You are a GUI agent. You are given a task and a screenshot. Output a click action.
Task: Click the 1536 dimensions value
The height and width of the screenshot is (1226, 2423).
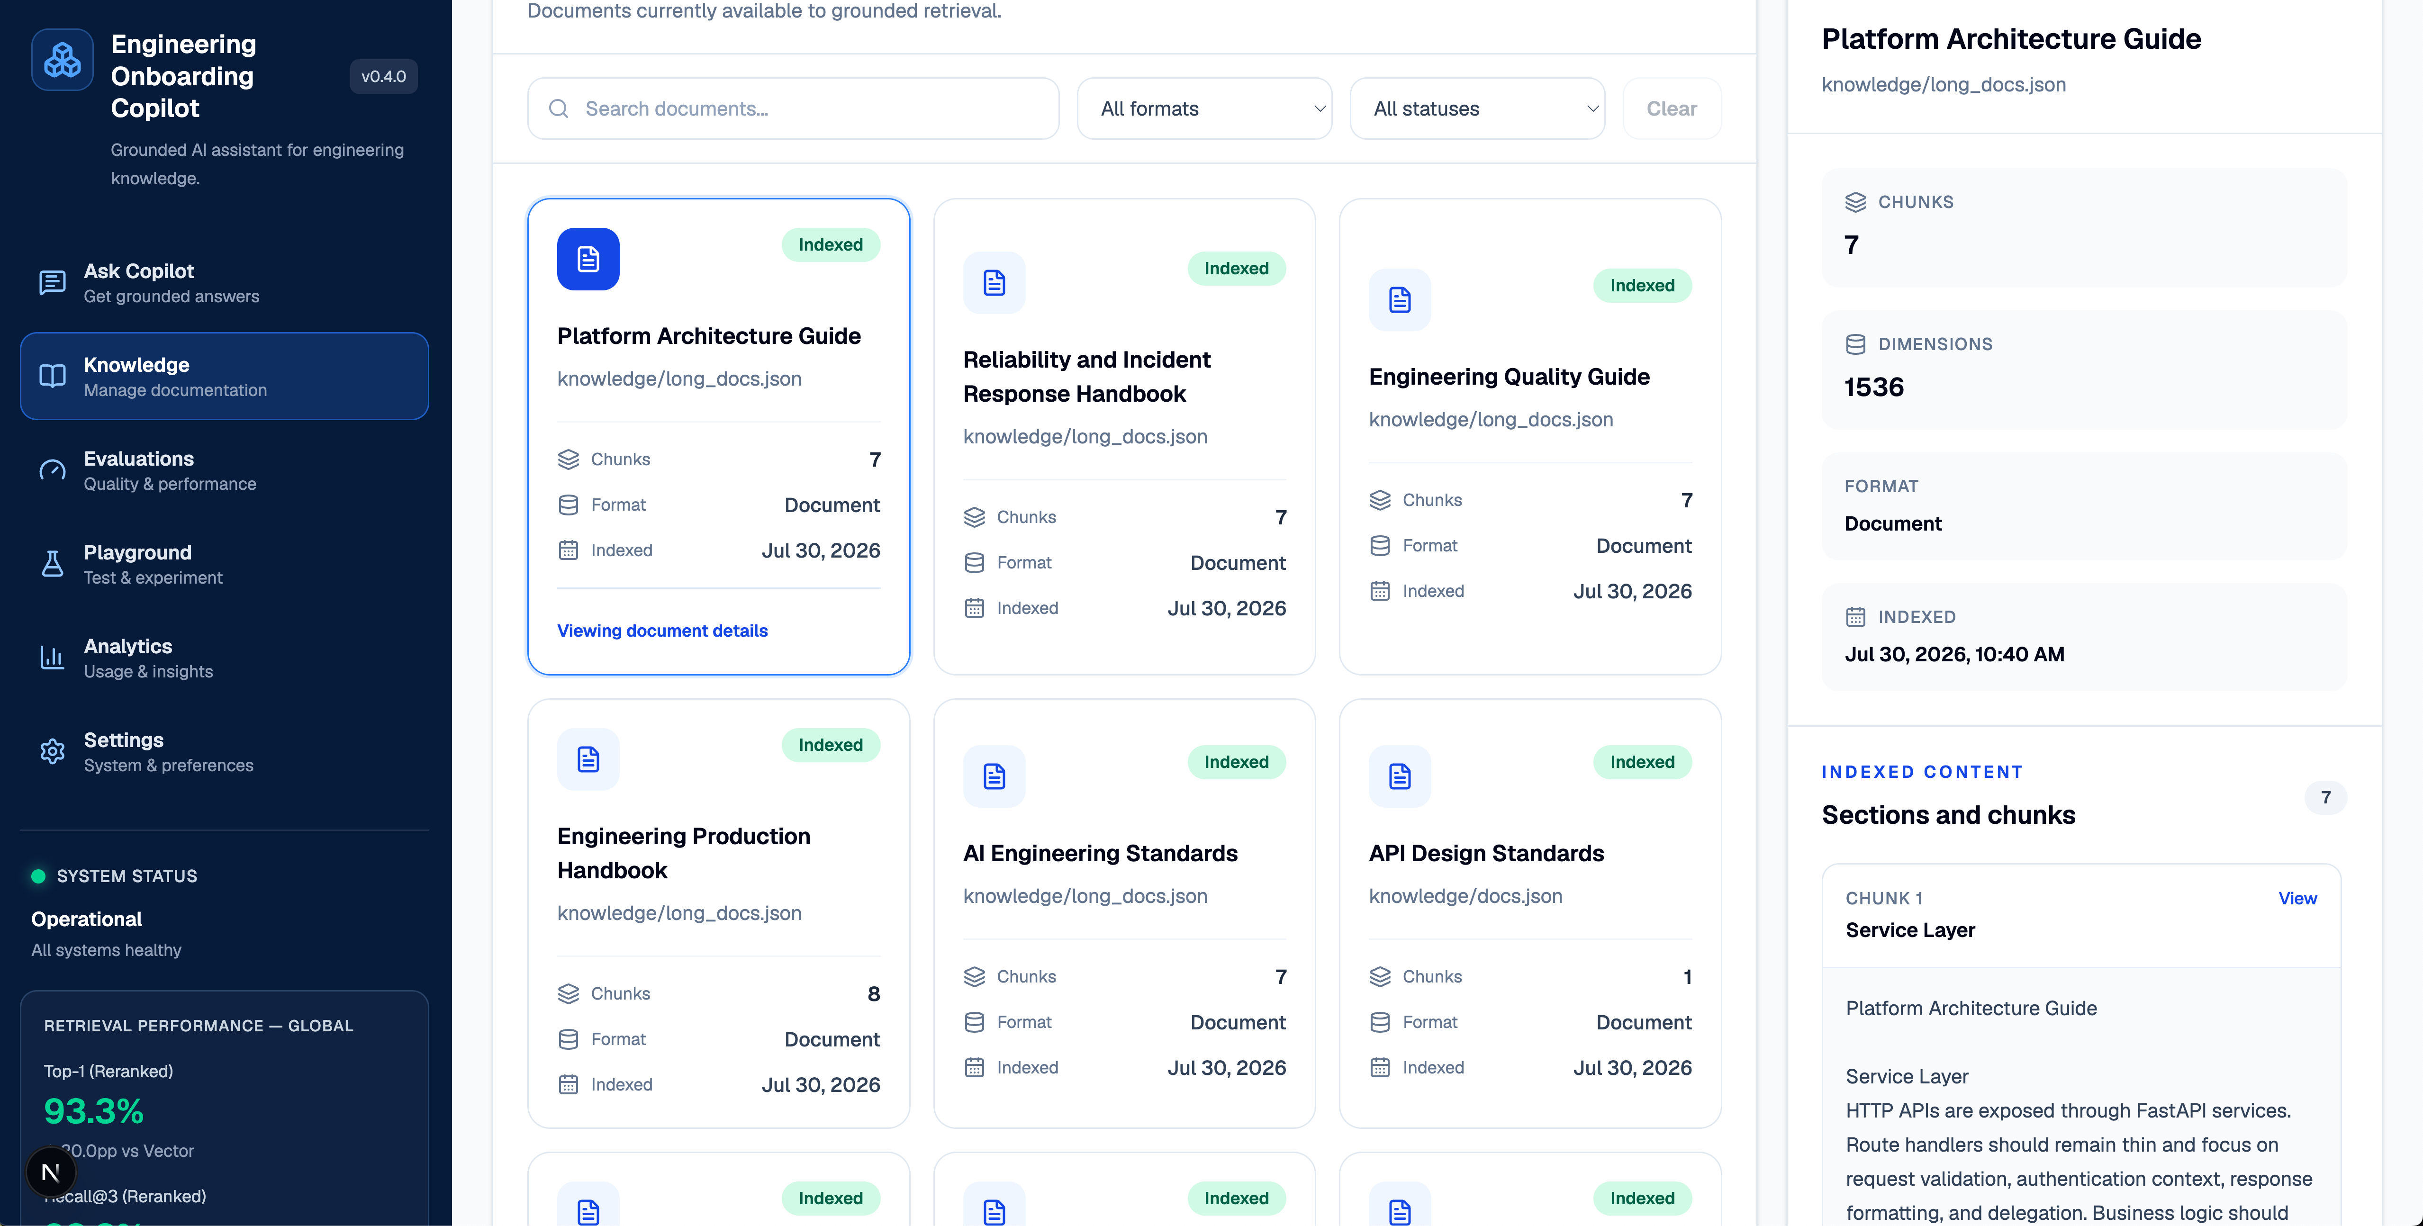[x=1874, y=387]
